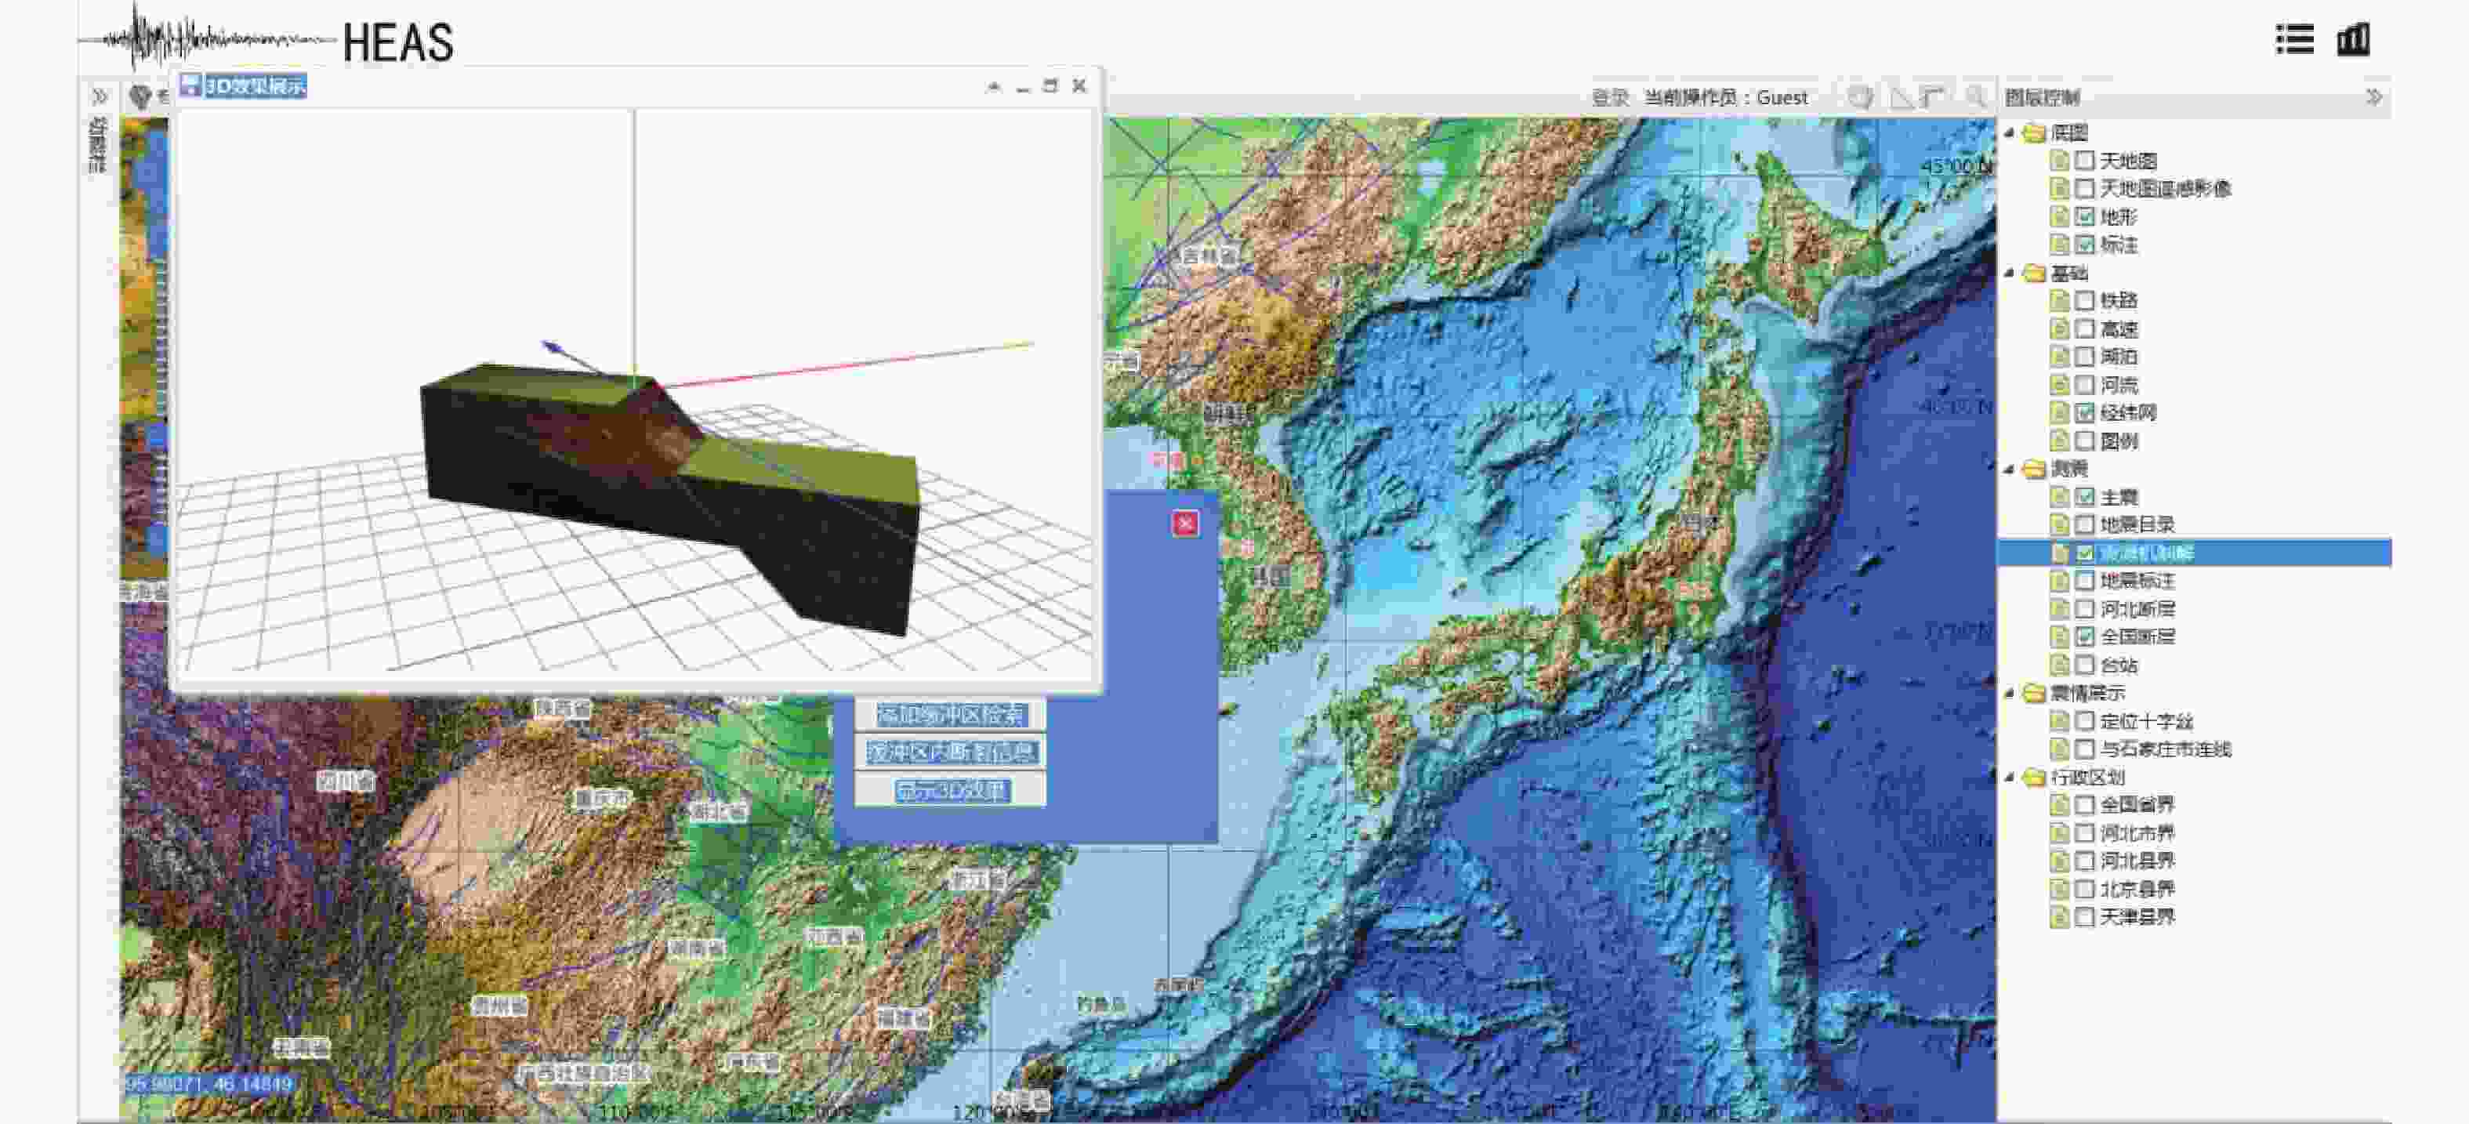Click the 3D效果展示 window title icon

(190, 85)
